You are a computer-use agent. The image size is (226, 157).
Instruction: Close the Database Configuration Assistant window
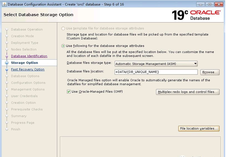coord(219,4)
